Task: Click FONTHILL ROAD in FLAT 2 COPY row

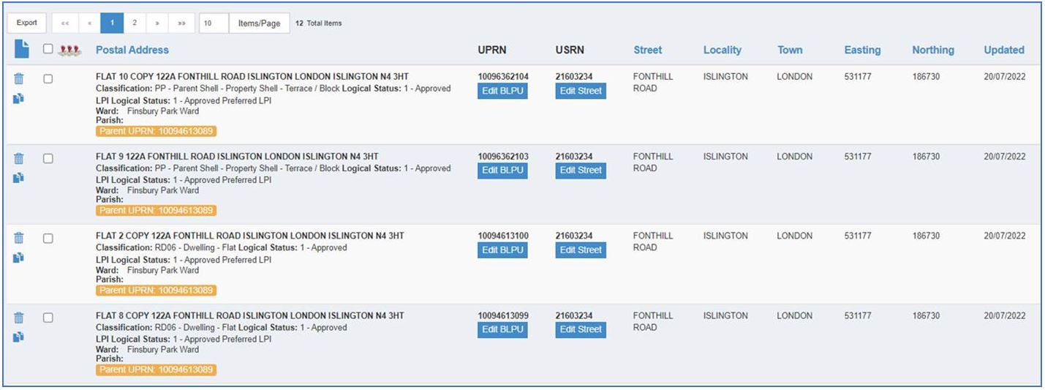Action: [x=653, y=241]
